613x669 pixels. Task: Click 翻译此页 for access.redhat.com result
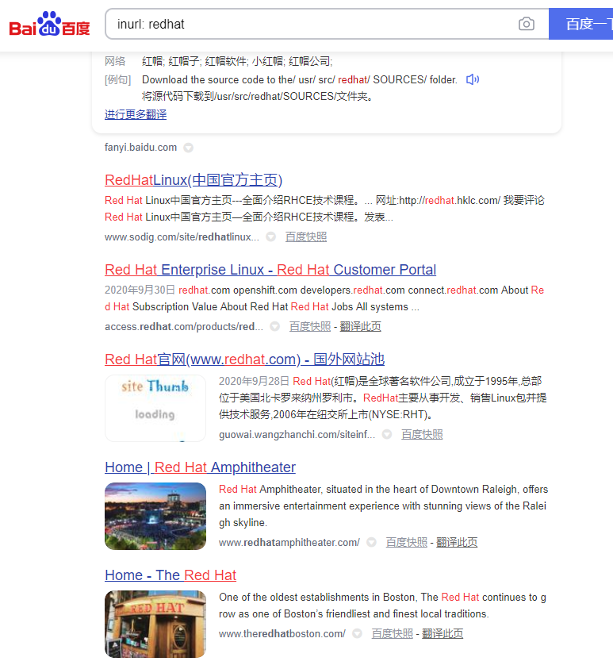[360, 326]
